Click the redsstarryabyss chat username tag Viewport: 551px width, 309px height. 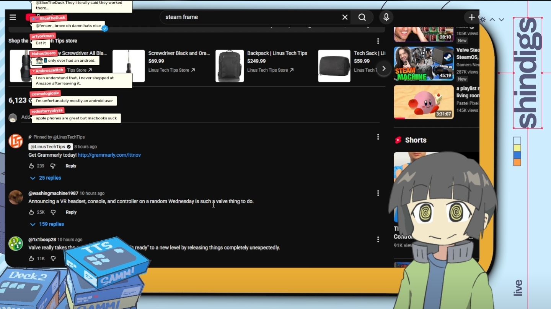pyautogui.click(x=47, y=111)
